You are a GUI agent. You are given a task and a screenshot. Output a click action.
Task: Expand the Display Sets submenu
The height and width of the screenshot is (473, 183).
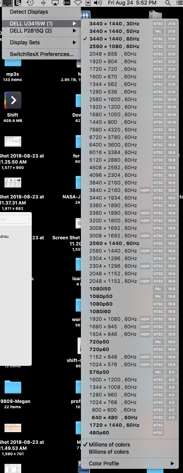pos(41,42)
